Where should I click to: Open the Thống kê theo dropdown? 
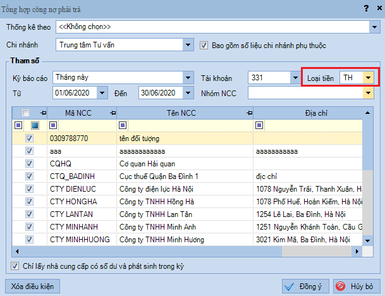point(374,27)
